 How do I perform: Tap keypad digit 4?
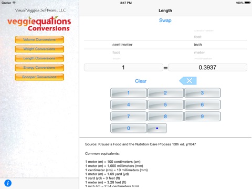click(x=129, y=104)
